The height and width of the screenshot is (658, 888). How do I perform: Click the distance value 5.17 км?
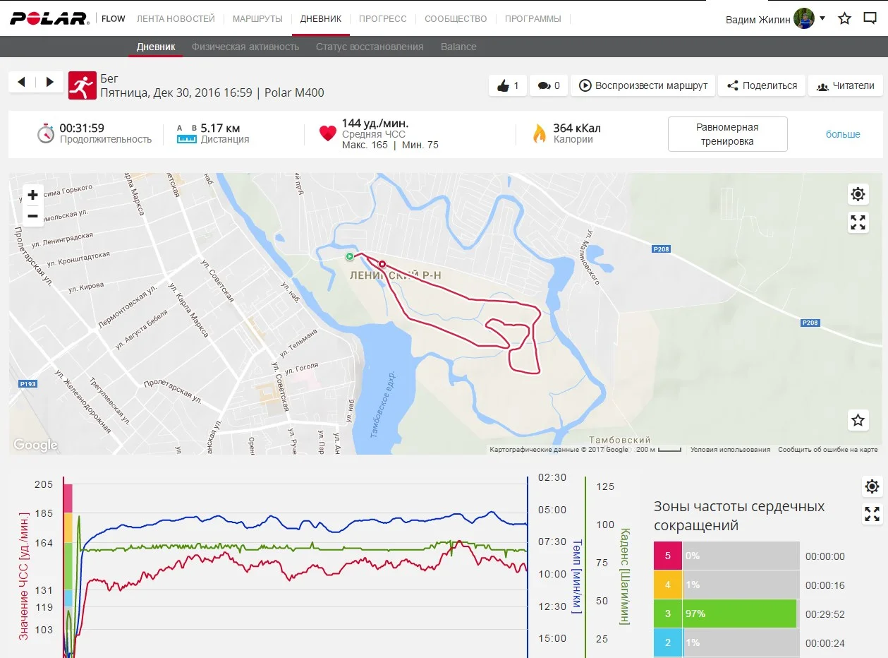pyautogui.click(x=220, y=128)
